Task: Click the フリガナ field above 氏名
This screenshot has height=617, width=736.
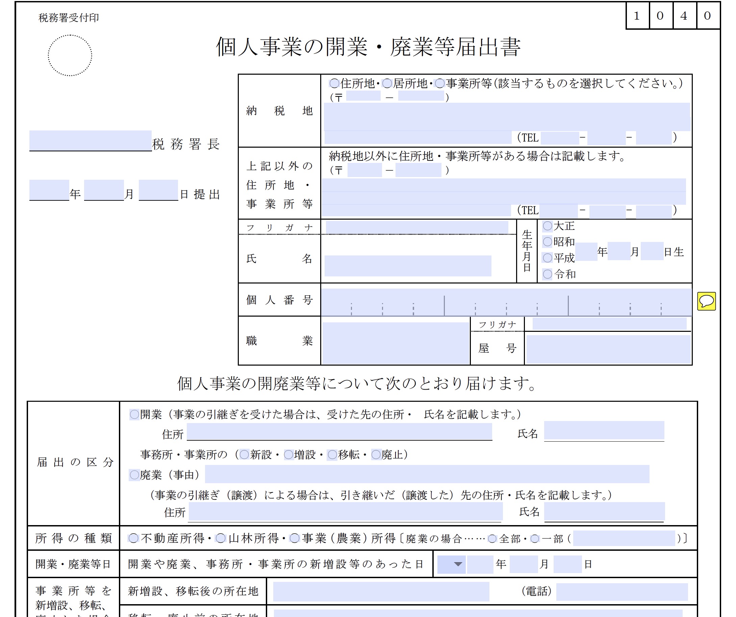Action: pos(417,227)
